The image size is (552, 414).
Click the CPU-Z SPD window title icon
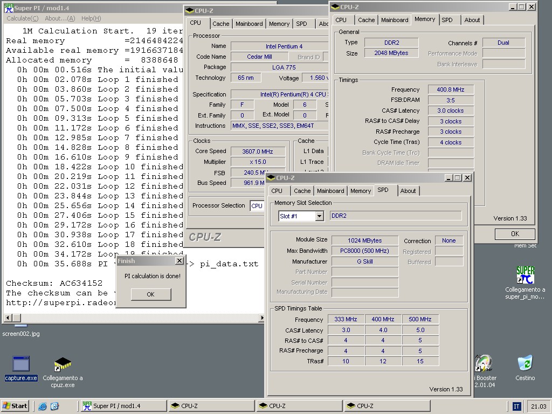pos(272,178)
